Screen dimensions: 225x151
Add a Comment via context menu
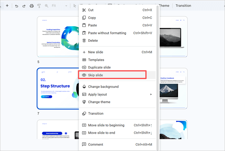coord(117,144)
